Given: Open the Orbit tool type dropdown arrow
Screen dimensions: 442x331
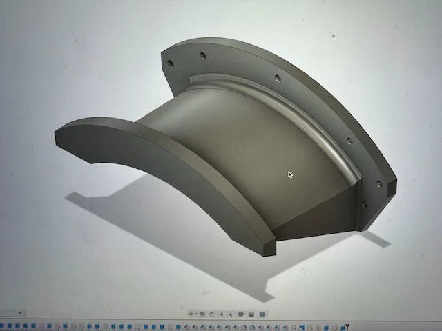Looking at the screenshot, I should (x=196, y=314).
